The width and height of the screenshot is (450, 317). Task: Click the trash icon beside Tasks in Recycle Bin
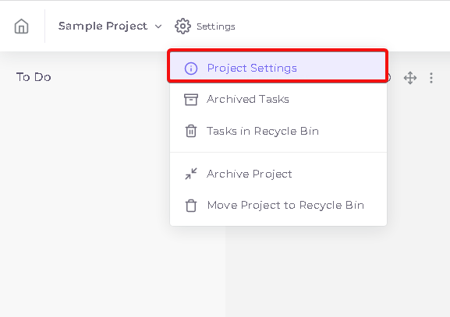[191, 131]
